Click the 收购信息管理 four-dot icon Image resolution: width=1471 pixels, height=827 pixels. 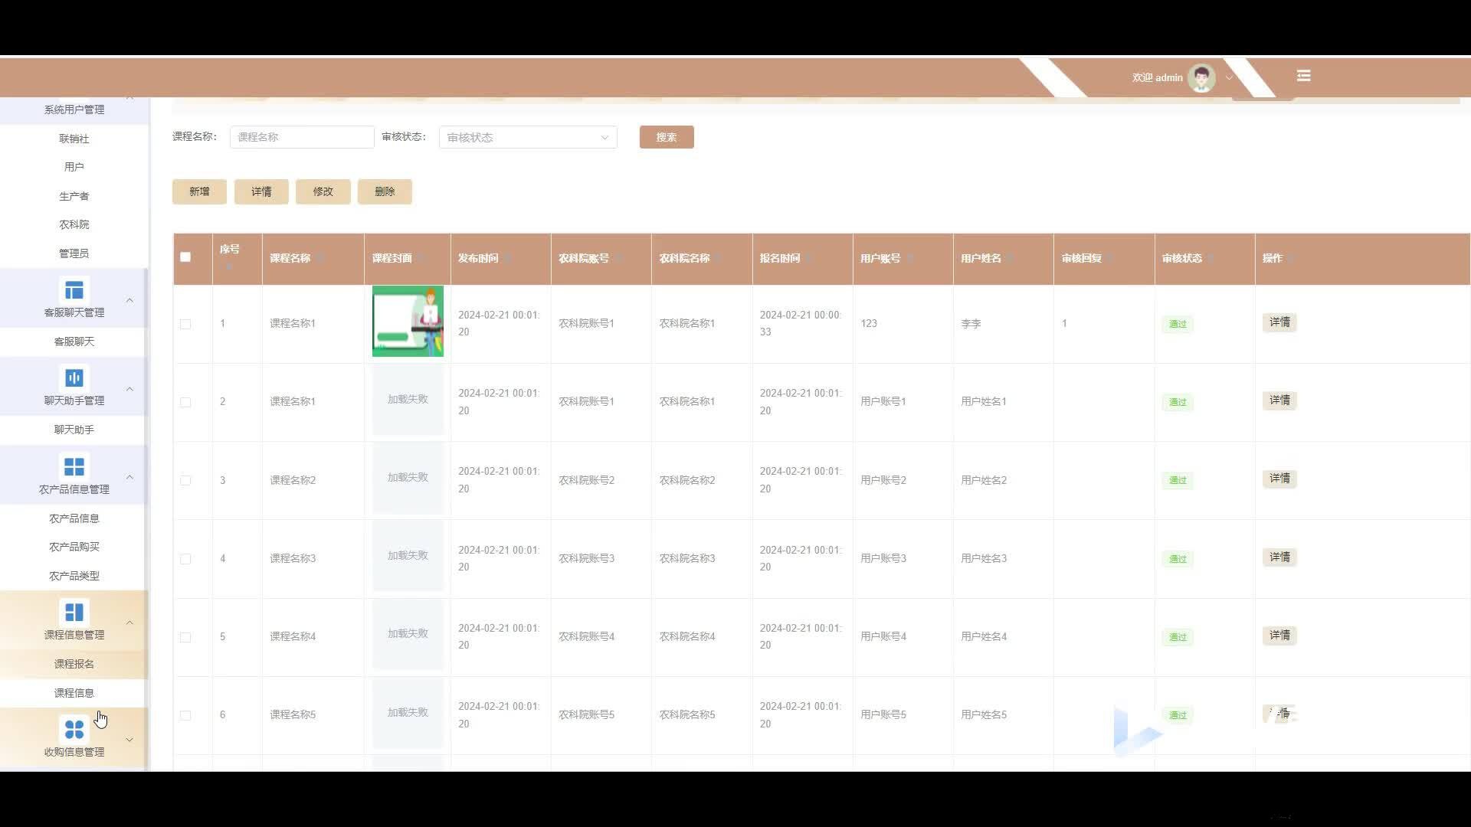(74, 729)
